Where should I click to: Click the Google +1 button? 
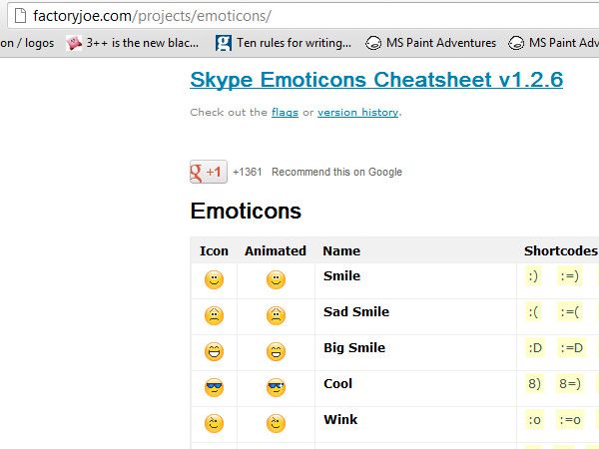(x=209, y=172)
